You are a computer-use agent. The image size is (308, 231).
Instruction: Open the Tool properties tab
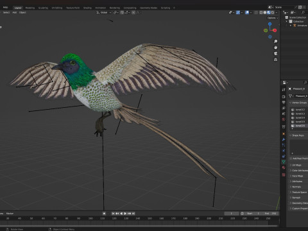[284, 90]
